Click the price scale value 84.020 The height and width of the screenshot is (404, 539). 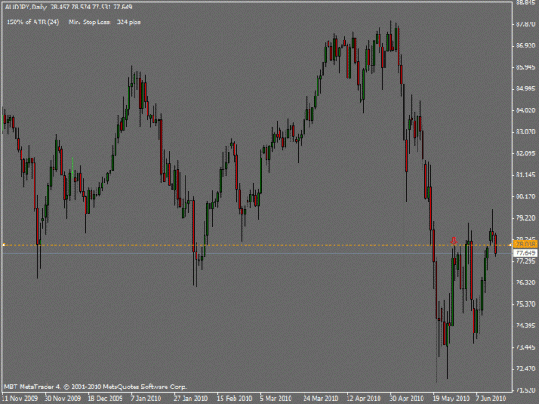[x=525, y=110]
